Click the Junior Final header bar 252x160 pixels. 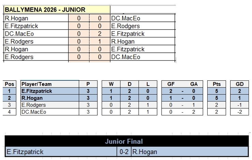[126, 141]
